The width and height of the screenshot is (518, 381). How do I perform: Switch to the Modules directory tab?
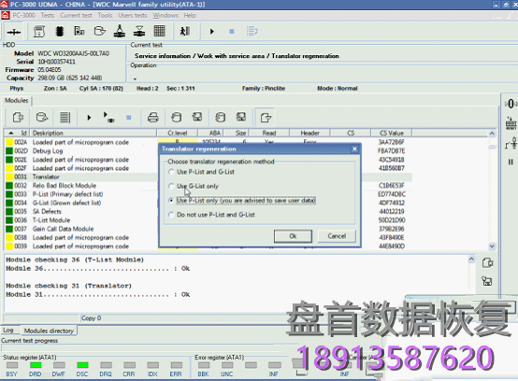pyautogui.click(x=49, y=331)
